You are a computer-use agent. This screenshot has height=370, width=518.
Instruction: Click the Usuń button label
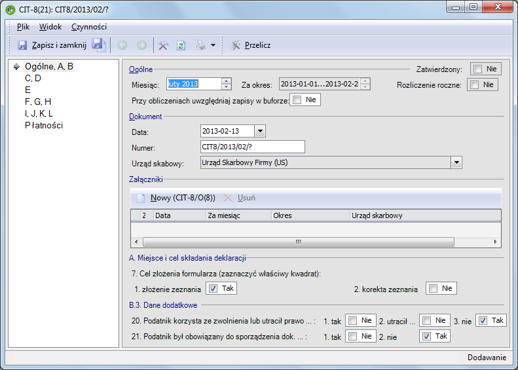(x=246, y=198)
